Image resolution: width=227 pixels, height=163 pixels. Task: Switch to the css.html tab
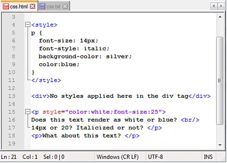19,6
